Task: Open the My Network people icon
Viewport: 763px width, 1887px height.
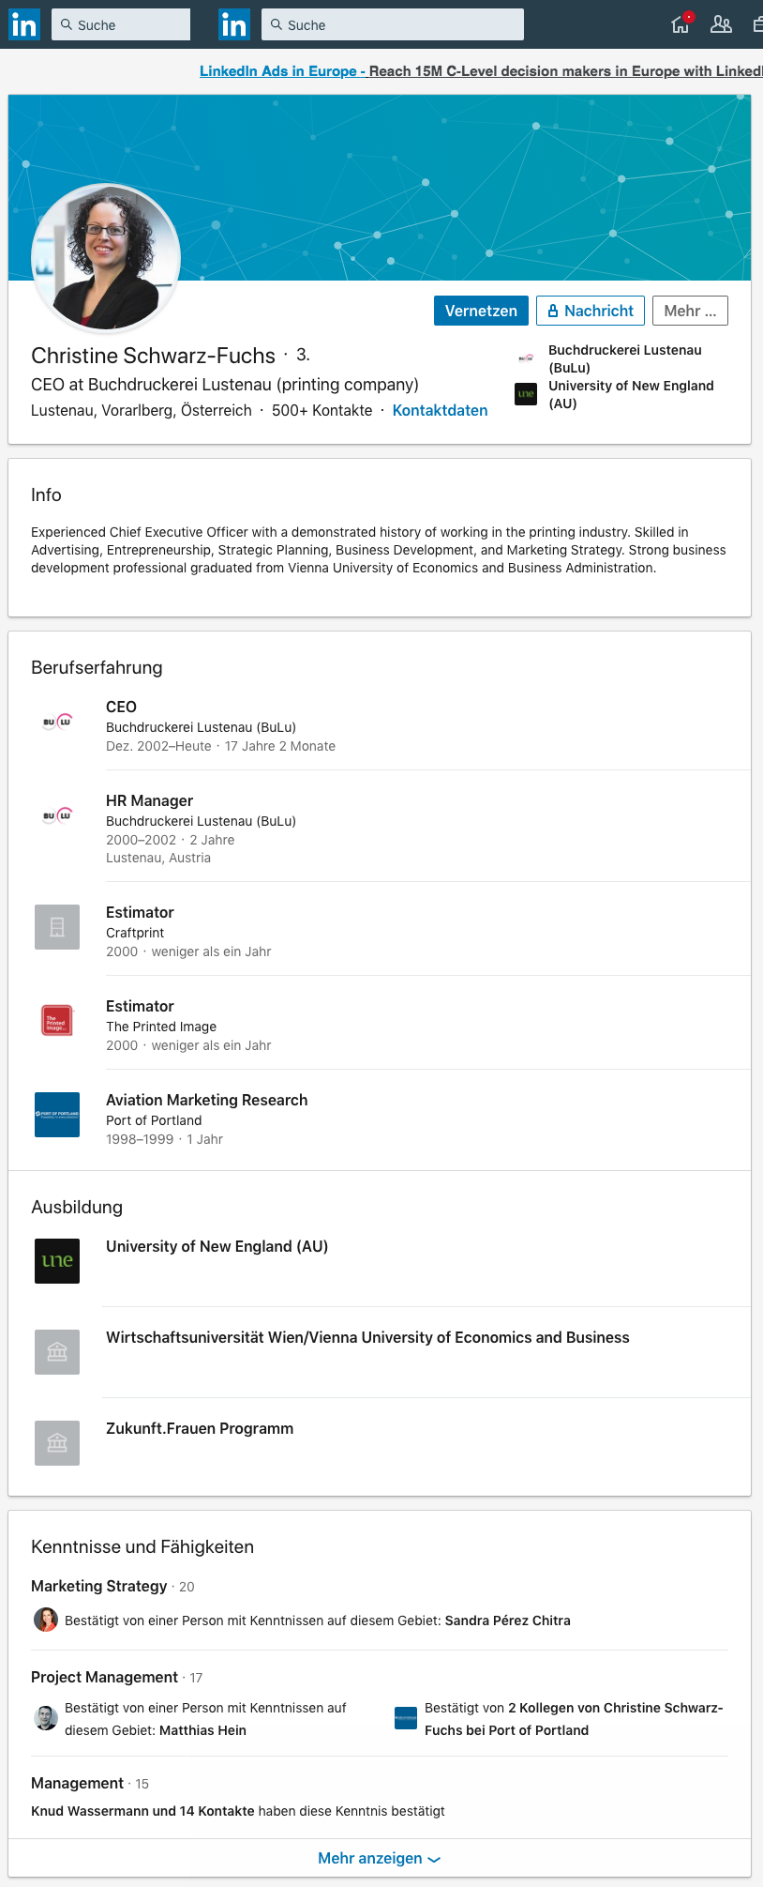Action: [x=721, y=24]
